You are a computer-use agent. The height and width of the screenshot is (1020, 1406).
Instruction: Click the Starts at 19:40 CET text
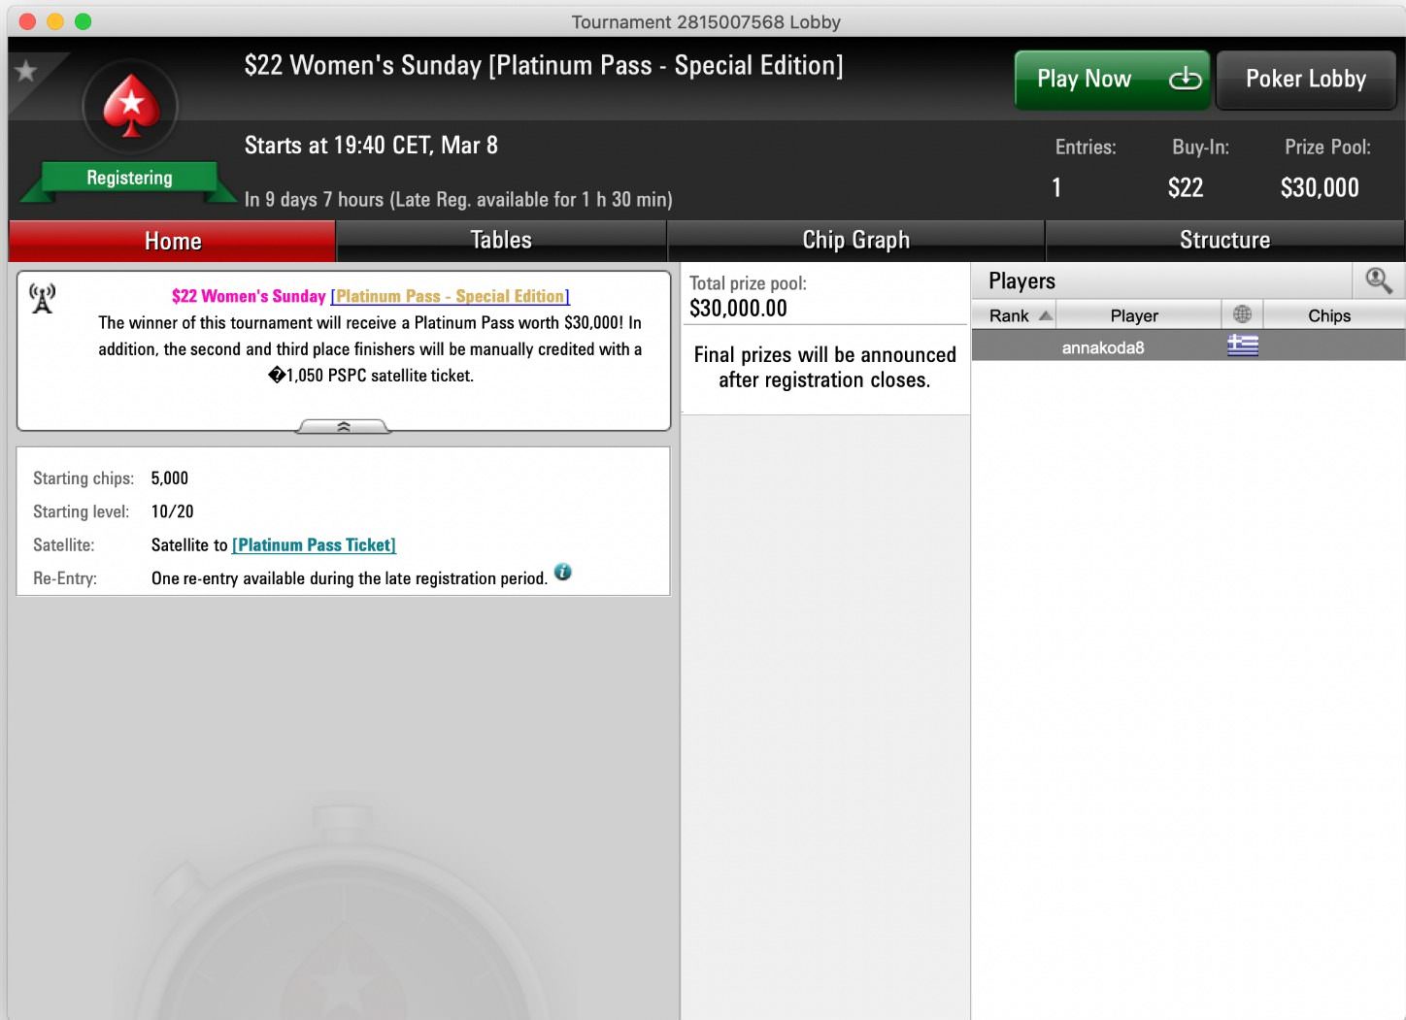(x=371, y=146)
